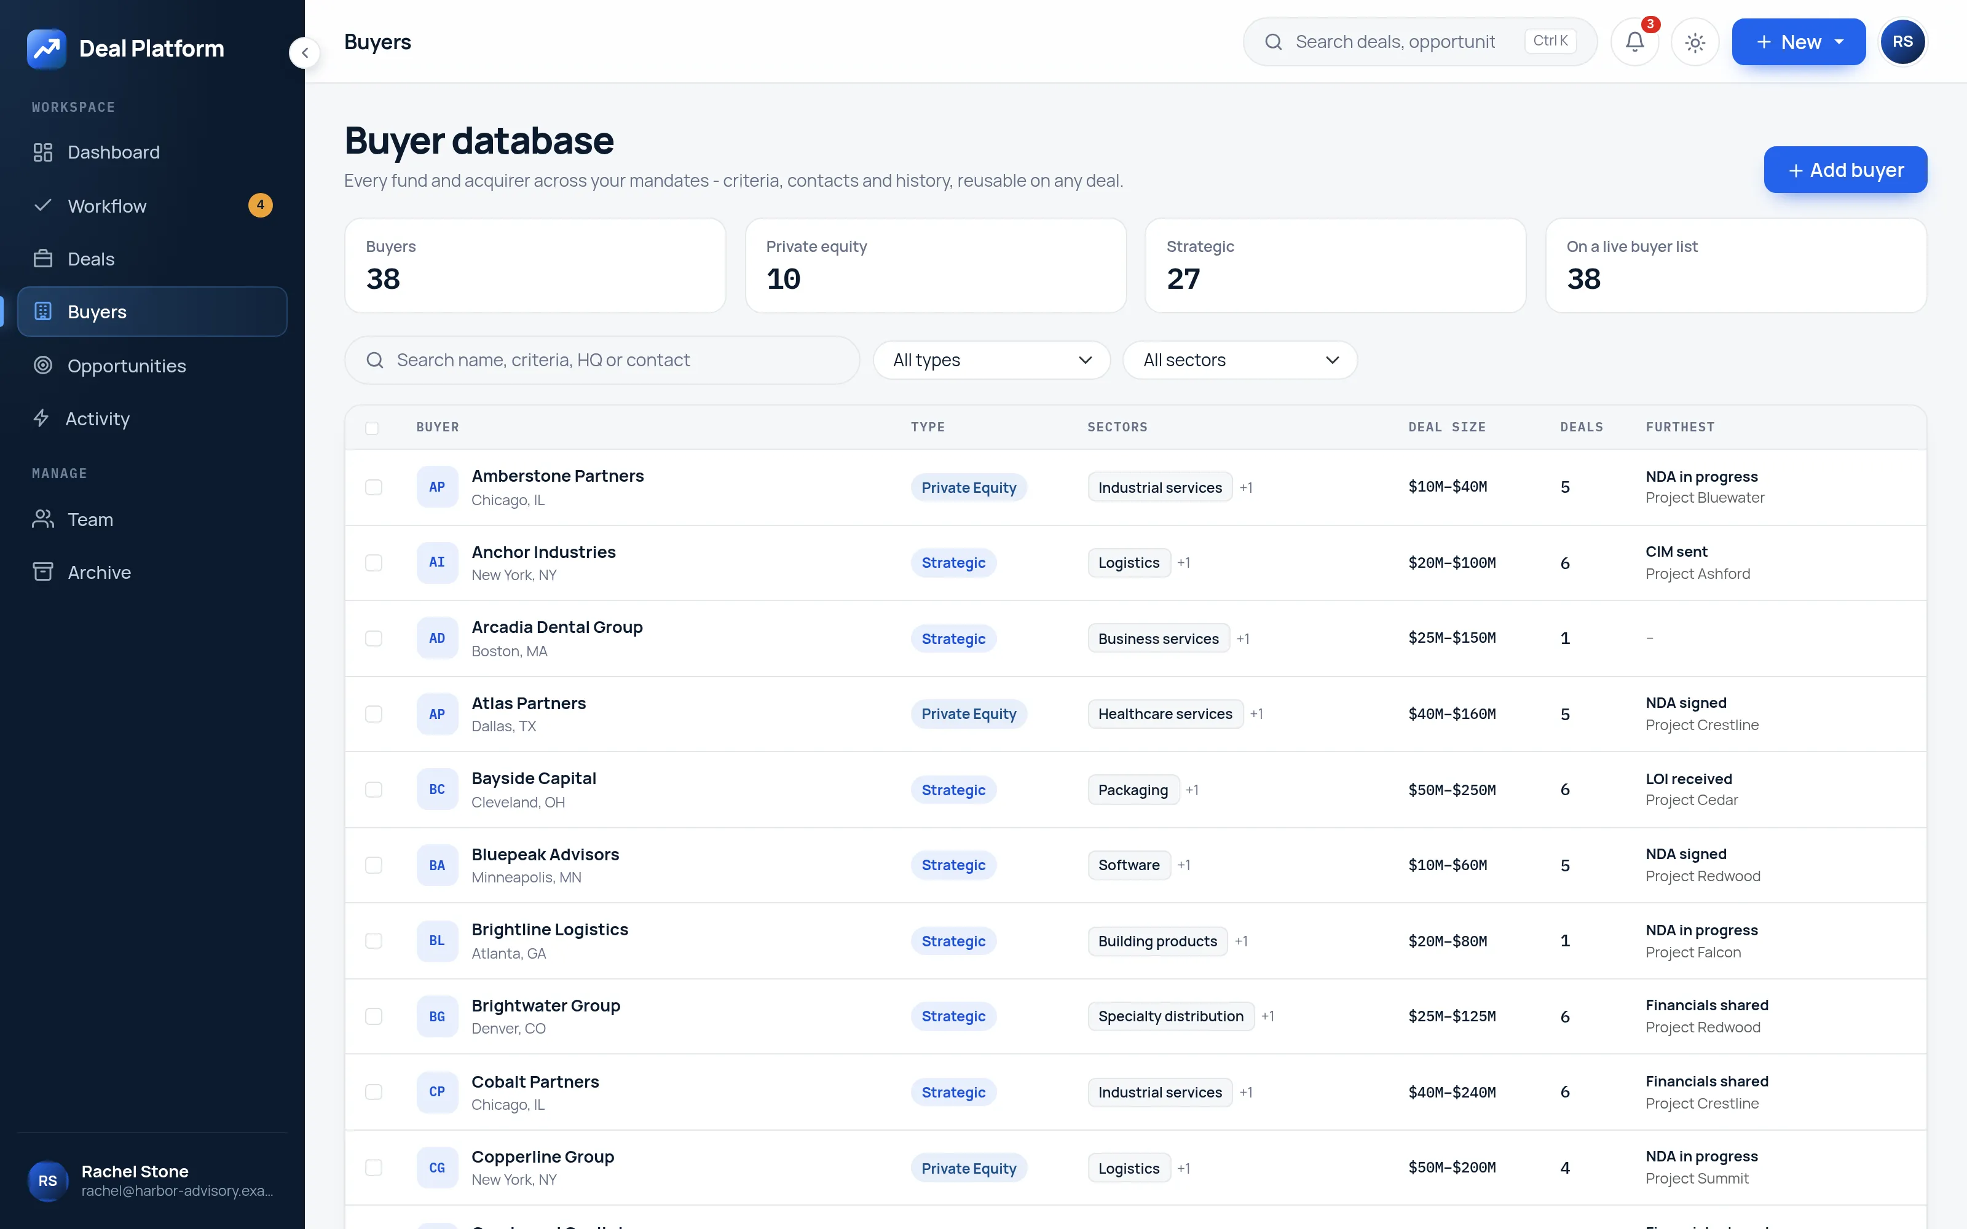Click the BC avatar for Bayside Capital
The image size is (1967, 1229).
[x=437, y=789]
